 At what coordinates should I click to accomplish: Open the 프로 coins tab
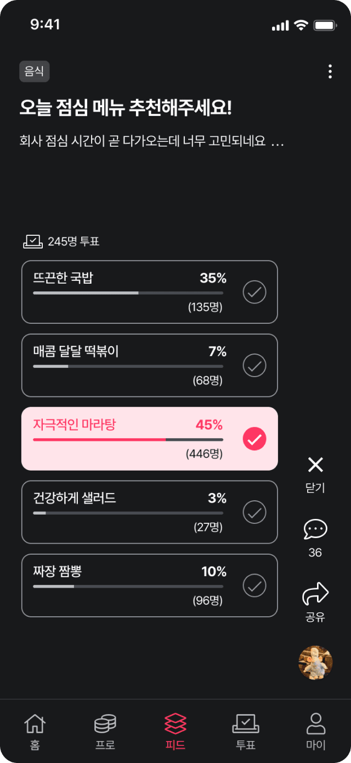click(105, 731)
